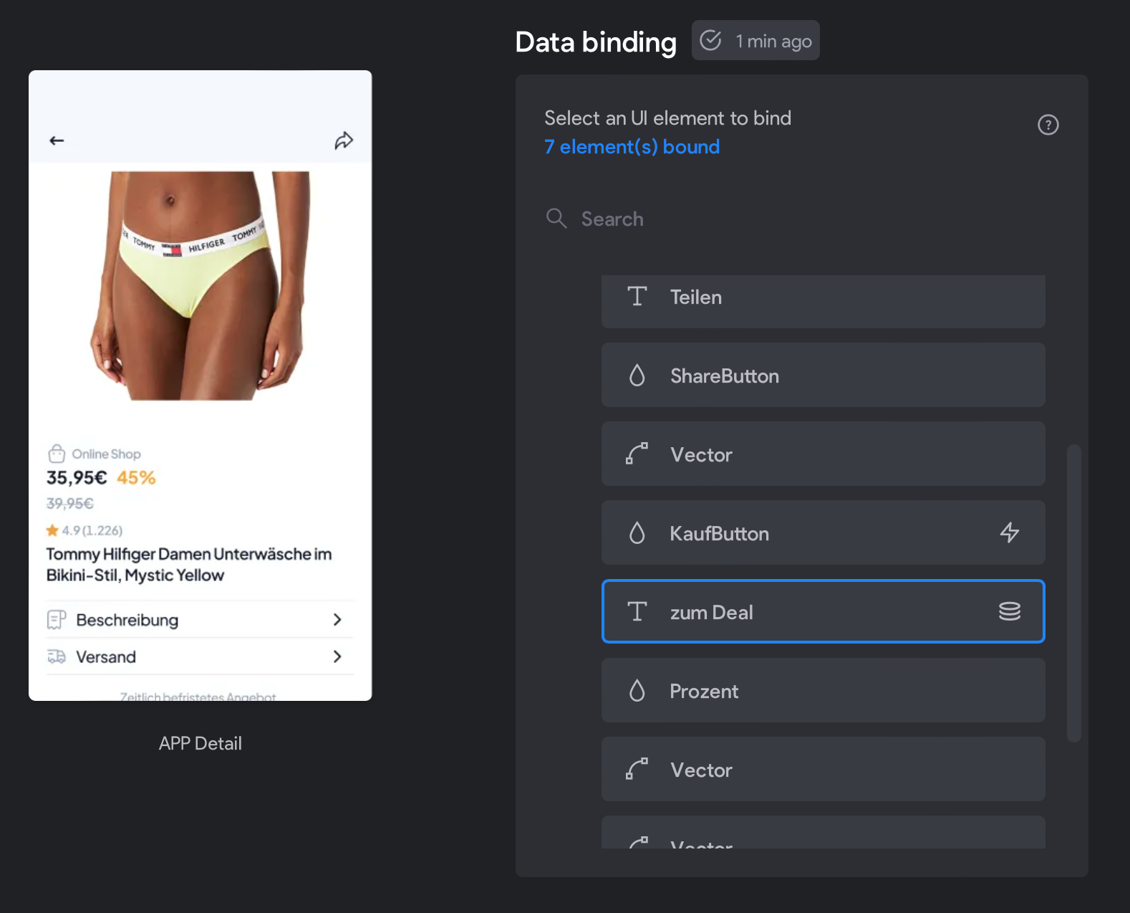
Task: Open the 7 element(s) bound link
Action: [632, 147]
